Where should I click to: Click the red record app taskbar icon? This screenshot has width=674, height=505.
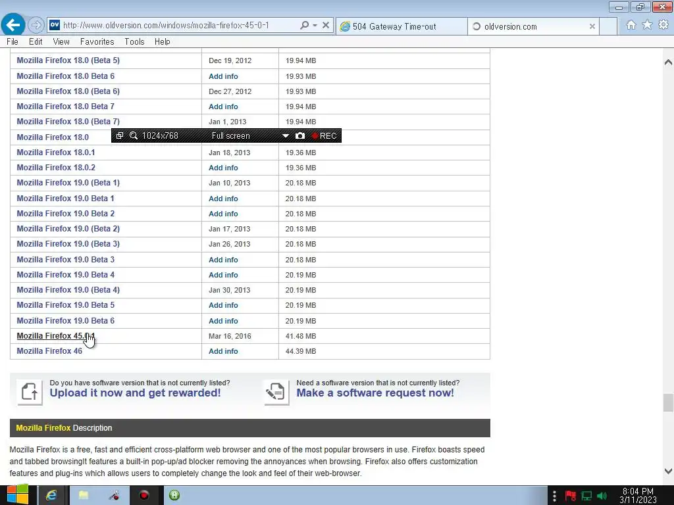pos(144,495)
